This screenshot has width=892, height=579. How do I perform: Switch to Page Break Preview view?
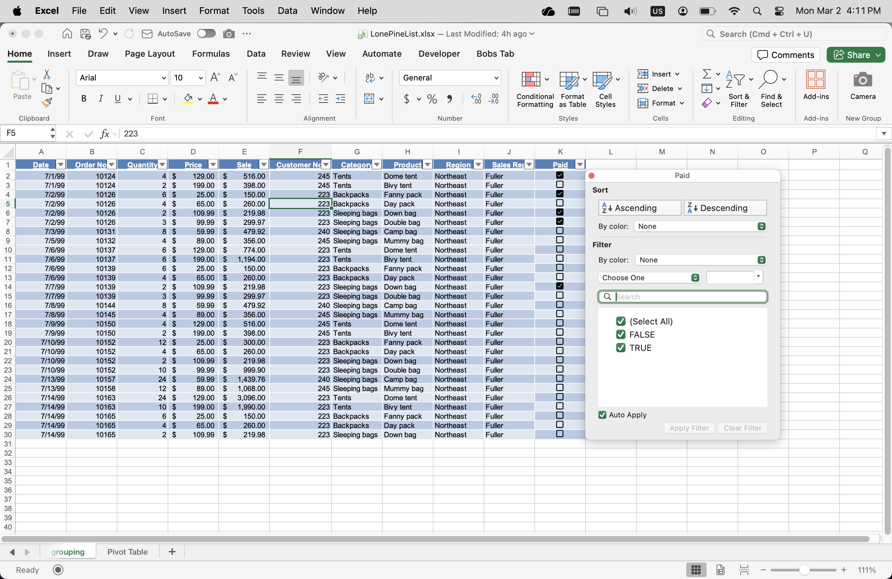click(744, 570)
